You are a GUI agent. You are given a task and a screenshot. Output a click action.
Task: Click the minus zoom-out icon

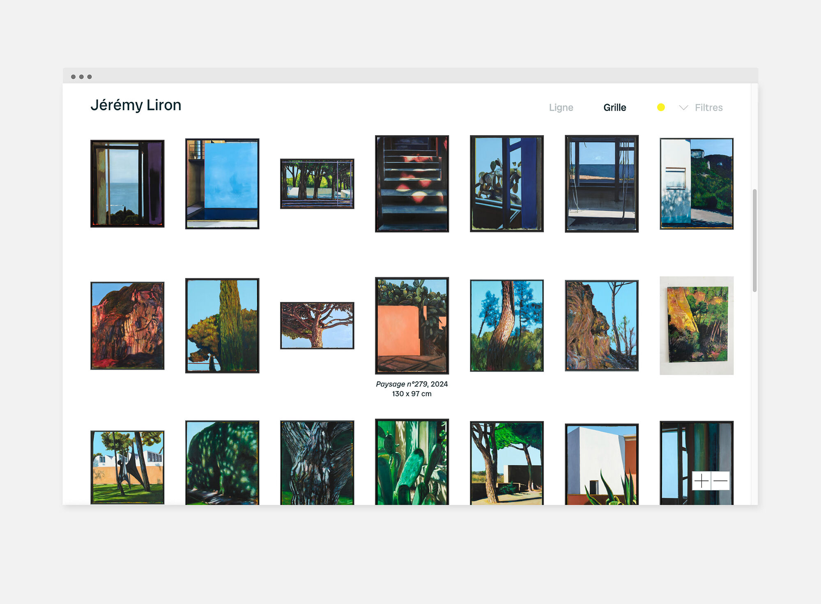pyautogui.click(x=720, y=481)
